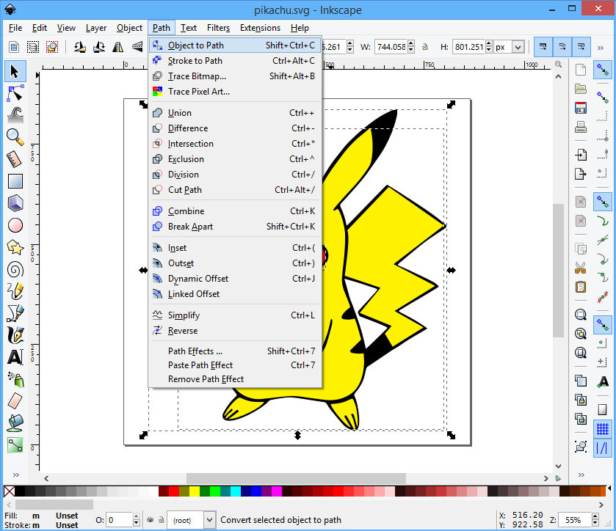Select the Node edit tool

click(x=15, y=93)
